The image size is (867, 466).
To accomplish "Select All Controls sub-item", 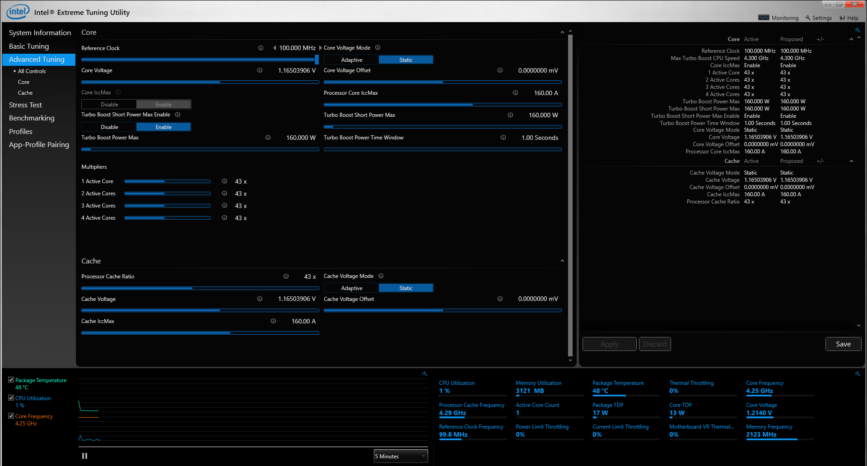I will tap(32, 71).
